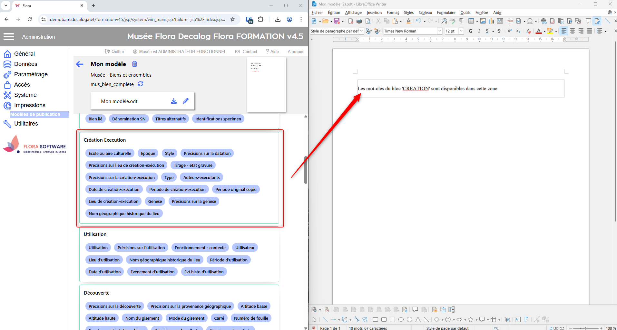Click the print icon in Writer
This screenshot has height=330, width=617.
(x=359, y=21)
